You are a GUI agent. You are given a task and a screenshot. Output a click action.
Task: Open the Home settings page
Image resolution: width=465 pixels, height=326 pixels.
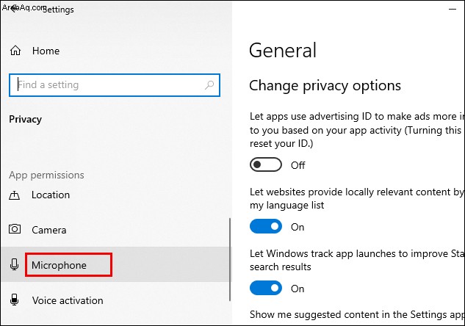coord(46,51)
